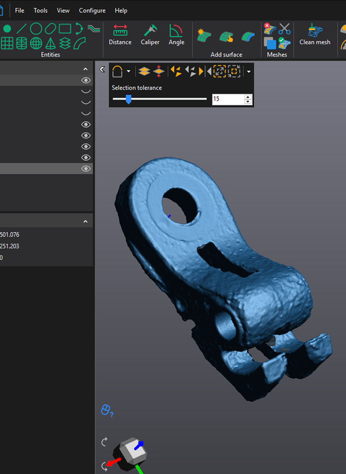The width and height of the screenshot is (346, 474).
Task: Collapse the upper panel with its chevron
Action: 85,69
